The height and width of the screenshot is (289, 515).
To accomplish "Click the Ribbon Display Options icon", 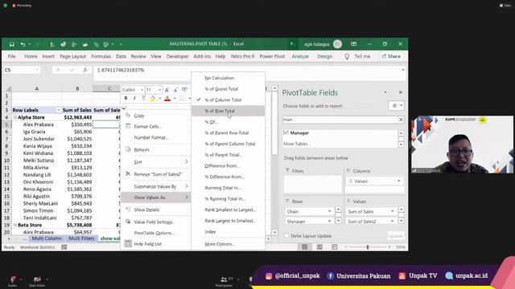I will pos(353,44).
